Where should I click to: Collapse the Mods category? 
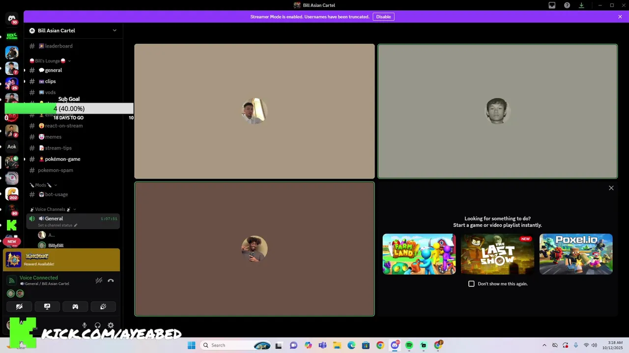(43, 185)
